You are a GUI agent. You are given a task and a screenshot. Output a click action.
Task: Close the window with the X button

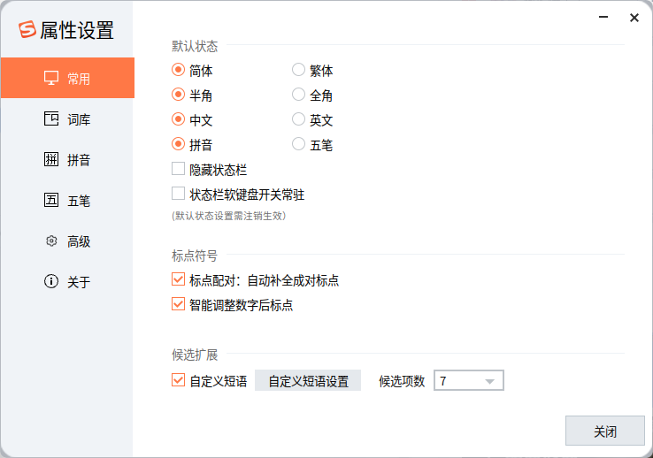(634, 18)
